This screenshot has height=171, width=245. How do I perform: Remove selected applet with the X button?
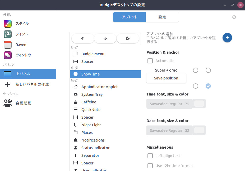point(128,38)
